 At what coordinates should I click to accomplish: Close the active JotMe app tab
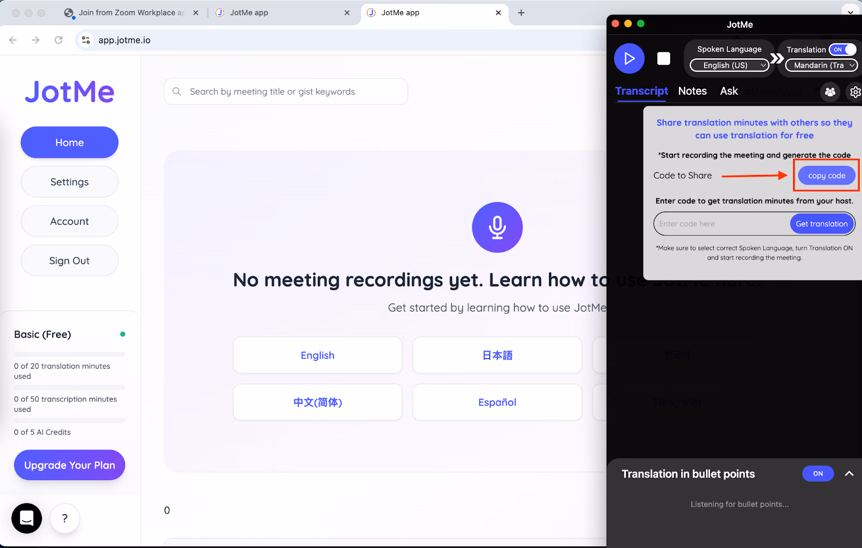pyautogui.click(x=498, y=12)
